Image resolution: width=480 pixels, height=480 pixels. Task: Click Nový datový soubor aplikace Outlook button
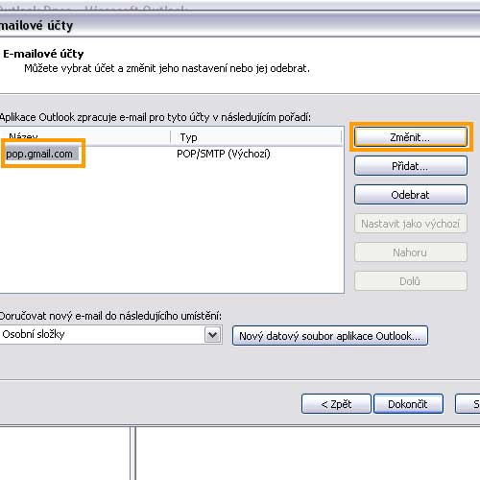[330, 336]
